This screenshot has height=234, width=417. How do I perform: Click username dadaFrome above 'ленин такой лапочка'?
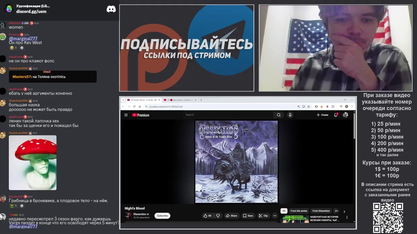[x=16, y=117]
